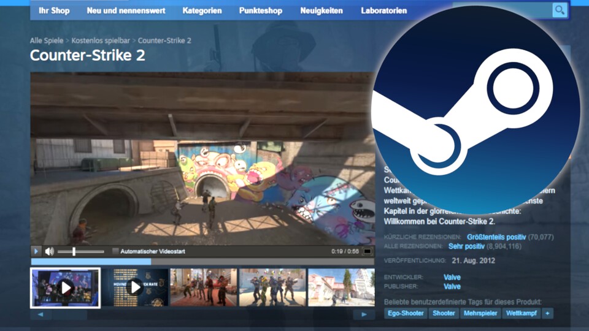Click the Kostenlos spielbar breadcrumb link
589x331 pixels.
coord(101,40)
